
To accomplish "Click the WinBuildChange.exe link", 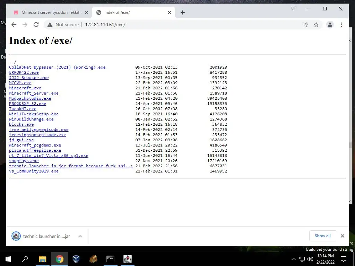I will click(31, 119).
